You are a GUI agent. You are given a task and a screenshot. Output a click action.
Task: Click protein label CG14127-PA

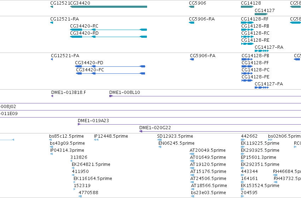269,84
